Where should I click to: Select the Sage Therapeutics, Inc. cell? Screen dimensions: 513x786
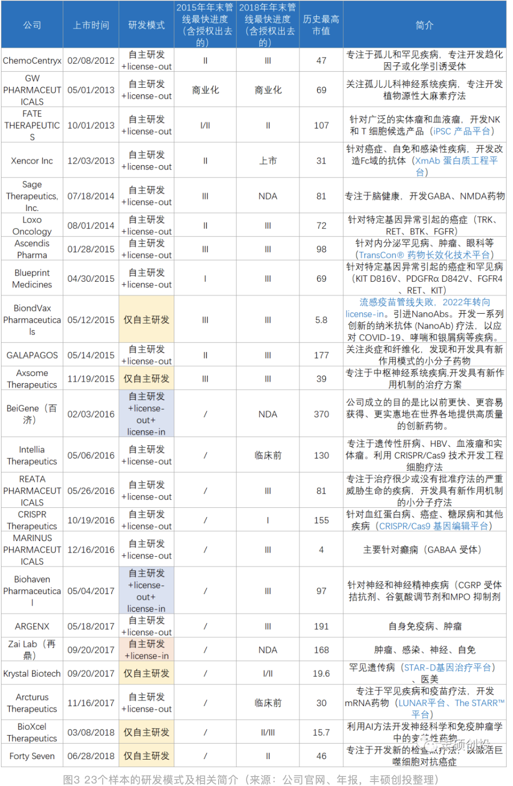pos(32,196)
